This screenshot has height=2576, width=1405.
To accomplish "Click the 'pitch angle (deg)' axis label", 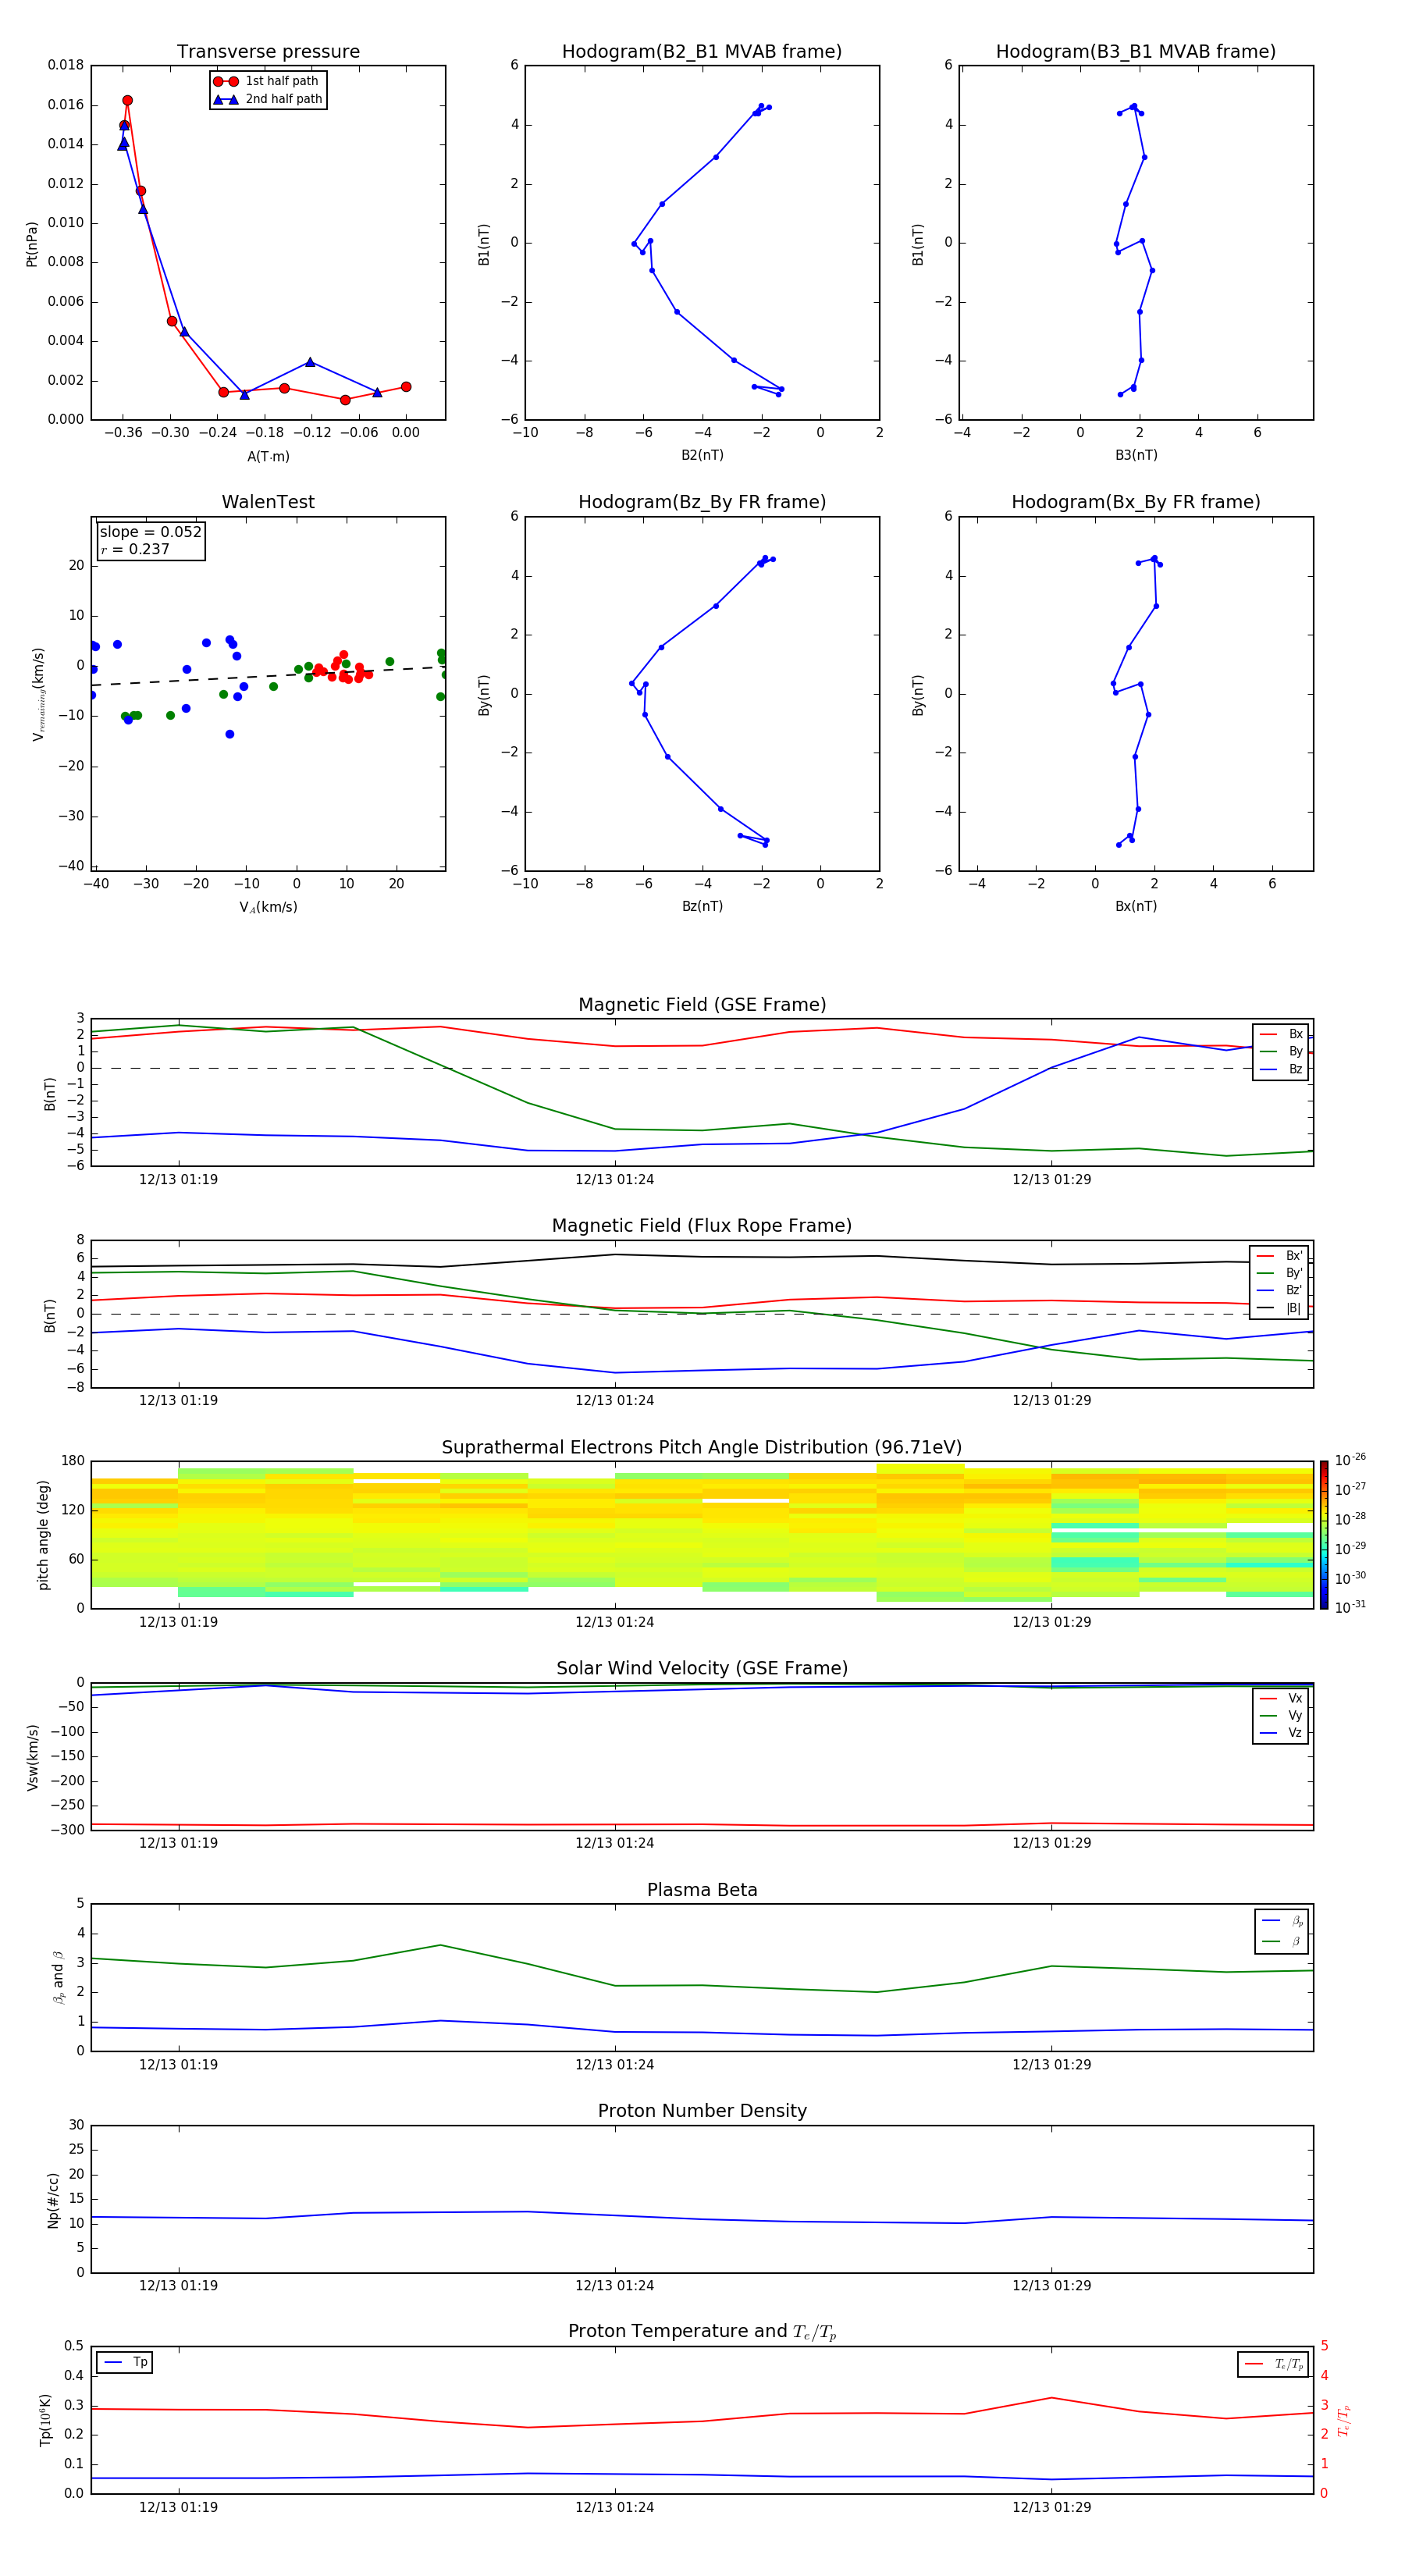I will coord(43,1535).
